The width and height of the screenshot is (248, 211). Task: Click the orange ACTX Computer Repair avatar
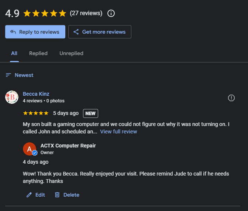(29, 149)
